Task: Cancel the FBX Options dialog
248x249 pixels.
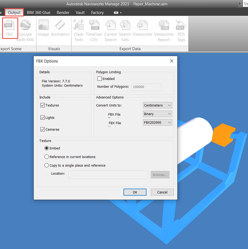Action: 162,192
